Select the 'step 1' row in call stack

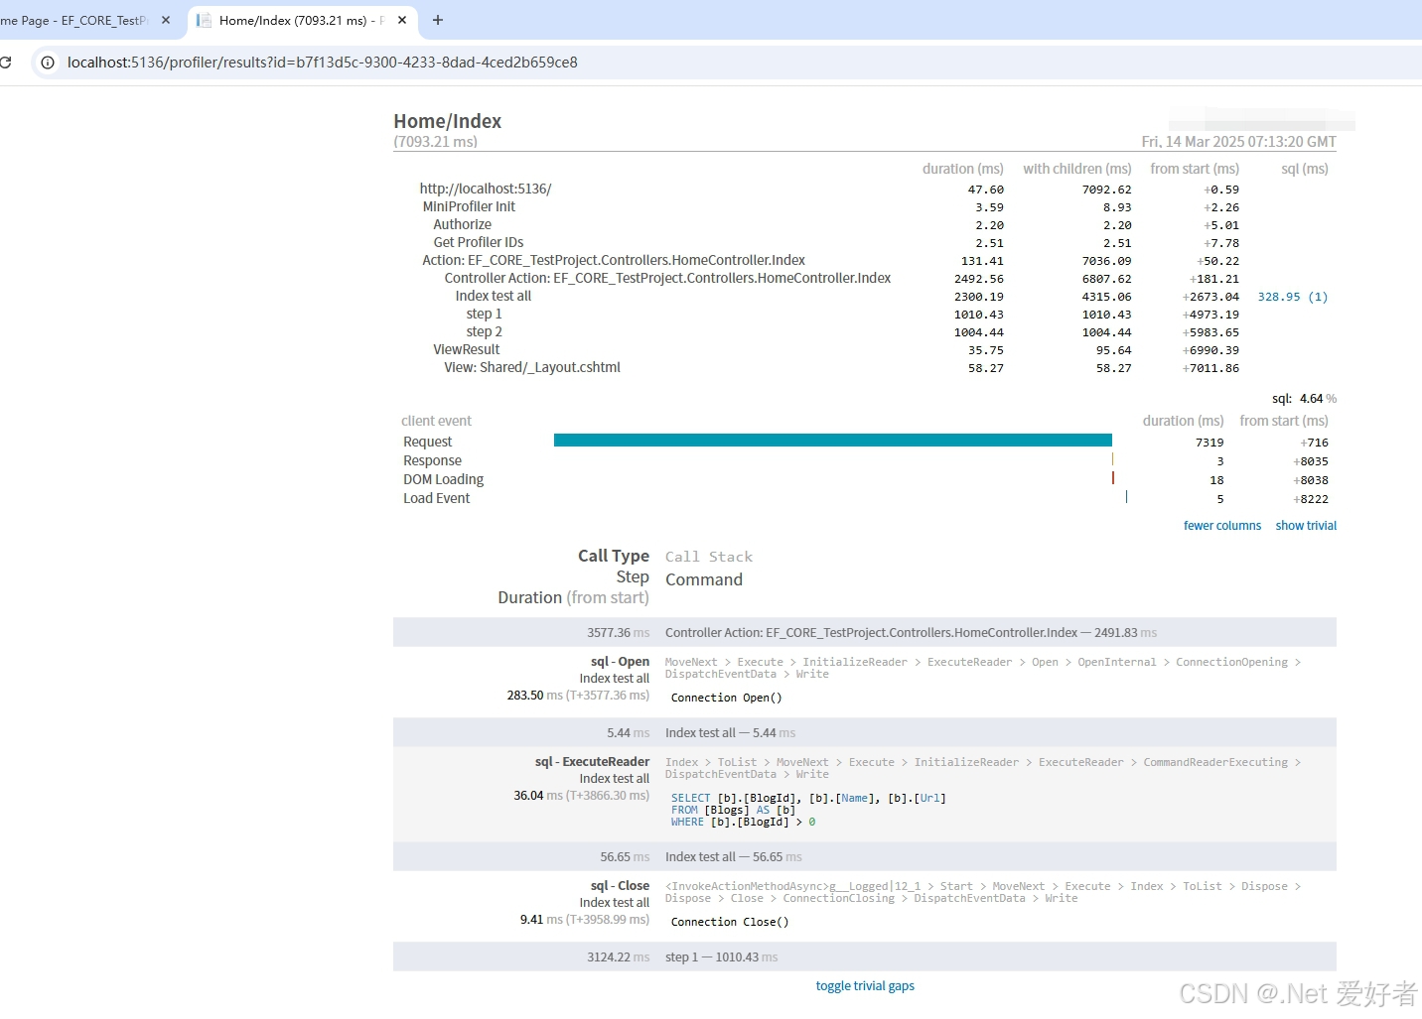(722, 956)
